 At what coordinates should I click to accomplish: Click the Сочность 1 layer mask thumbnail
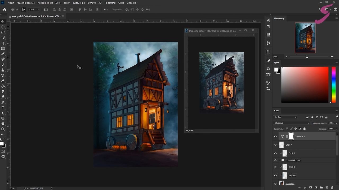pos(291,136)
